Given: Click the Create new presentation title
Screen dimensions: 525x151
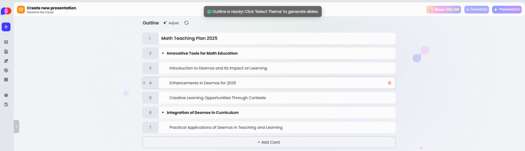Looking at the screenshot, I should click(x=51, y=8).
